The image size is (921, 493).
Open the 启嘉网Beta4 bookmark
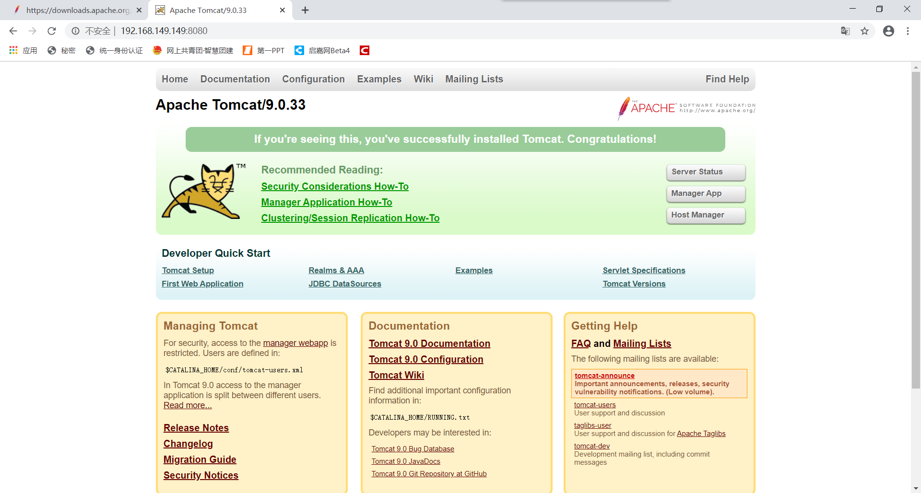322,50
